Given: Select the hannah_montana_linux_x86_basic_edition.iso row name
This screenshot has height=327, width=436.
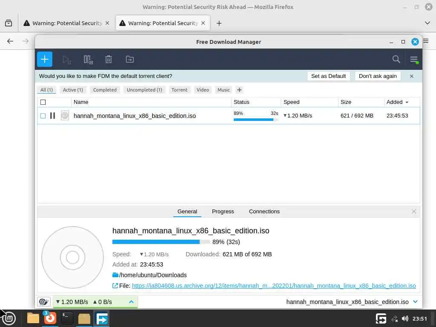Looking at the screenshot, I should click(135, 116).
